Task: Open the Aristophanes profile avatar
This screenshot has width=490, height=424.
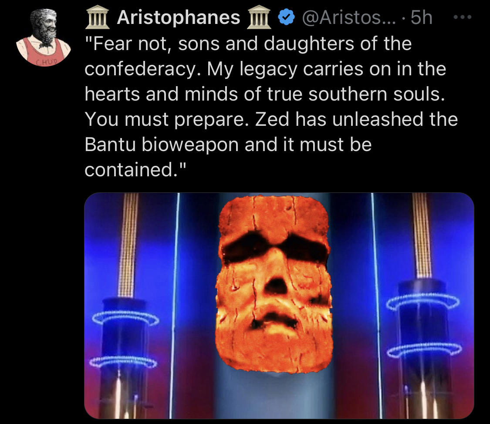Action: (x=44, y=37)
